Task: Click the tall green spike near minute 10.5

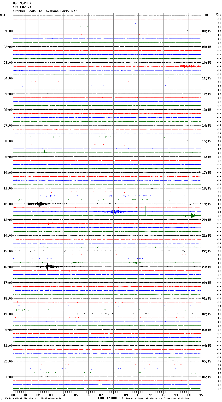Action: coord(145,206)
